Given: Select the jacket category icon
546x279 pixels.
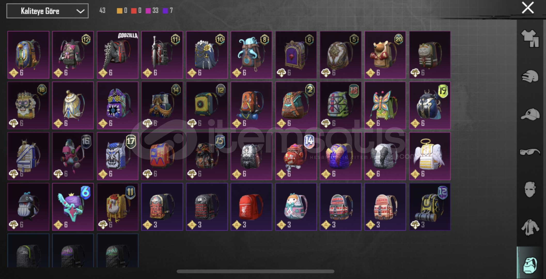Looking at the screenshot, I should (530, 227).
